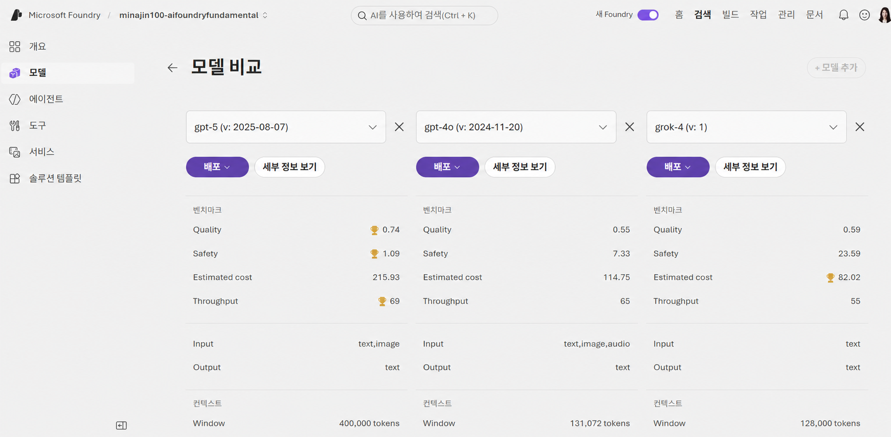Select 도구 in the sidebar
The width and height of the screenshot is (891, 437).
coord(68,125)
